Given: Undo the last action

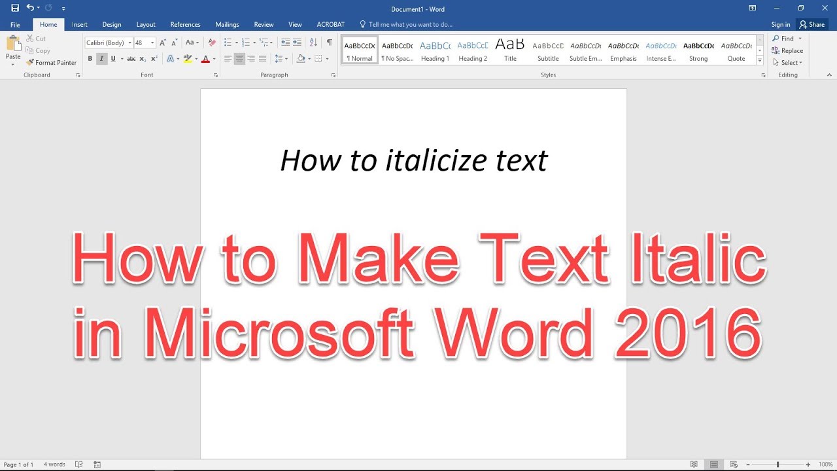Looking at the screenshot, I should pos(30,8).
